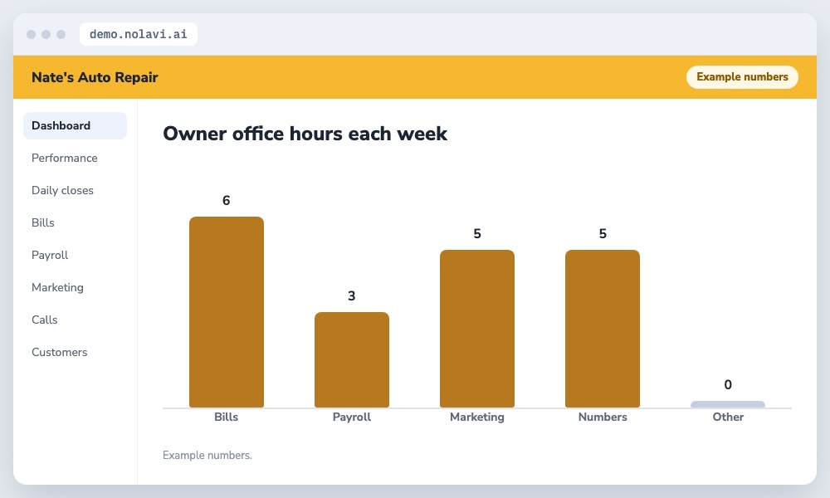Click the Bills axis label under chart
This screenshot has height=498, width=830.
tap(226, 417)
